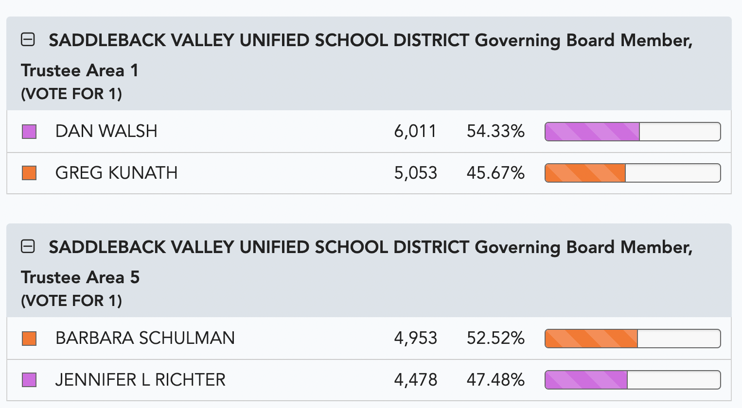Select the DAN WALSH candidate name
Image resolution: width=742 pixels, height=408 pixels.
[106, 131]
